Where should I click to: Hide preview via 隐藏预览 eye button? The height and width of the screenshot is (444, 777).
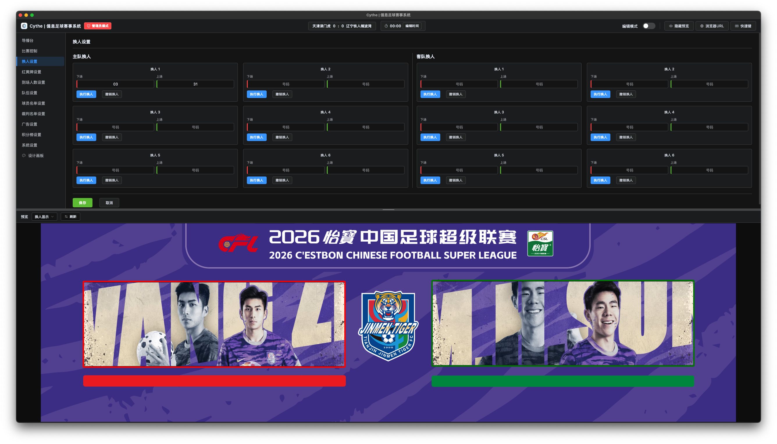click(679, 26)
